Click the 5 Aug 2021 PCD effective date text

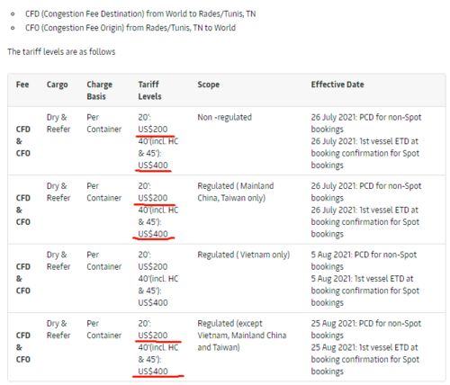(364, 261)
